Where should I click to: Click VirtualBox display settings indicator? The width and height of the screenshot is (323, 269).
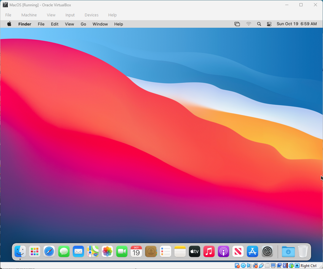[x=273, y=266]
